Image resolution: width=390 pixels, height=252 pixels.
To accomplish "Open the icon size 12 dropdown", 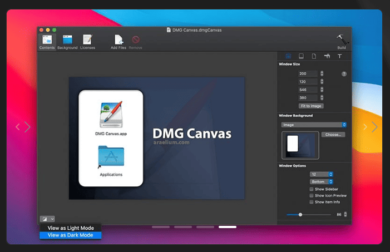I will point(322,174).
